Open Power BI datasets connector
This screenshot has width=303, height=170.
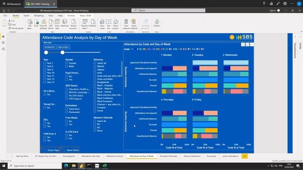tap(43, 24)
